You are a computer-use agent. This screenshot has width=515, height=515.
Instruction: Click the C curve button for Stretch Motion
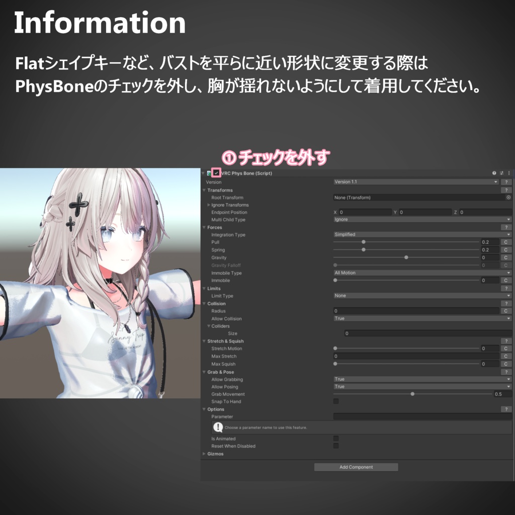[x=506, y=349]
